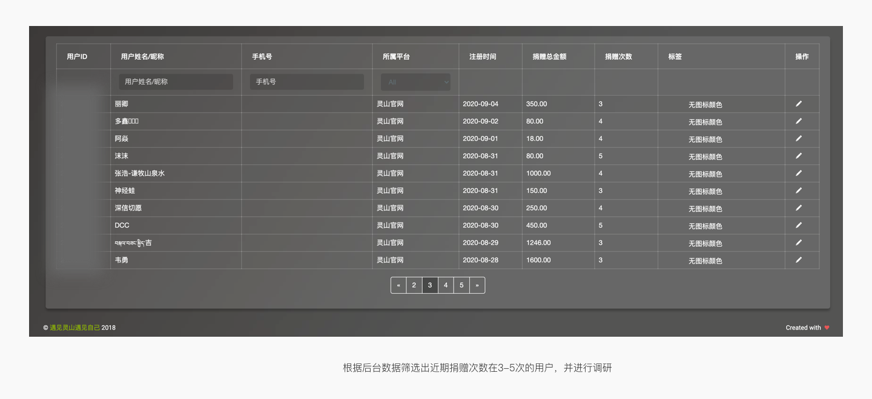
Task: Click the 操作 column header
Action: coord(802,57)
